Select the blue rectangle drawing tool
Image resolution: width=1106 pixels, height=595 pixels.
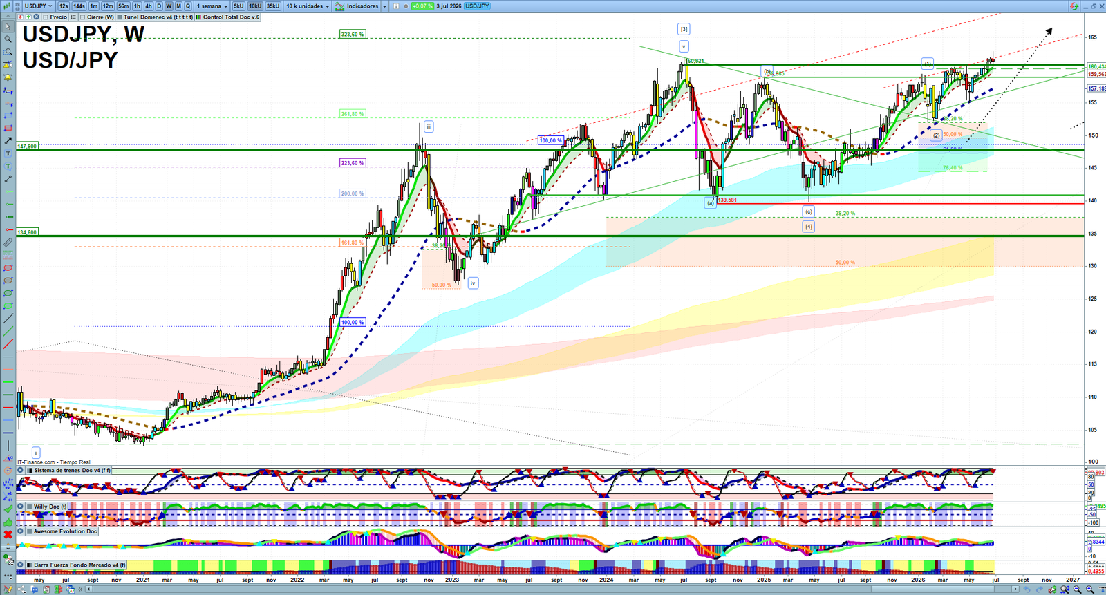click(8, 115)
